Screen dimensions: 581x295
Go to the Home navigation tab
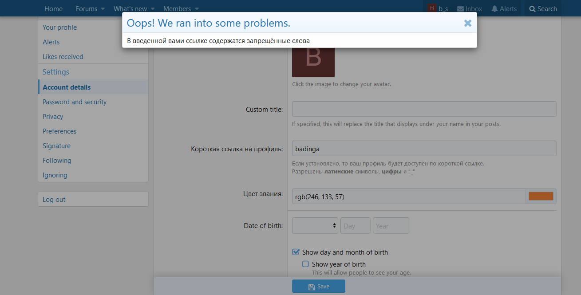pyautogui.click(x=53, y=9)
